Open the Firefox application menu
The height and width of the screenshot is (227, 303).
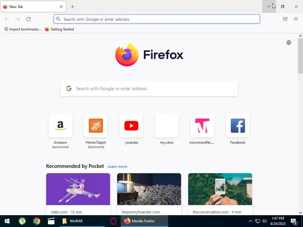click(x=296, y=19)
